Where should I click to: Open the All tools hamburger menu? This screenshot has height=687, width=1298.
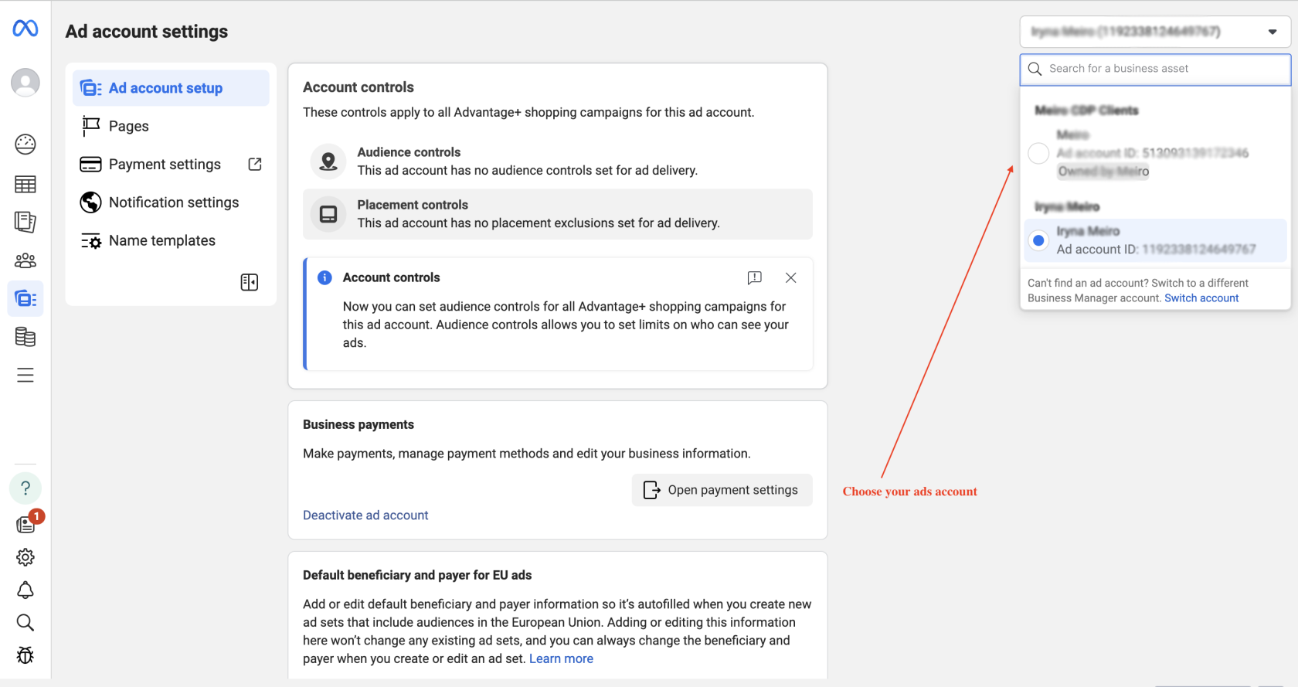25,376
